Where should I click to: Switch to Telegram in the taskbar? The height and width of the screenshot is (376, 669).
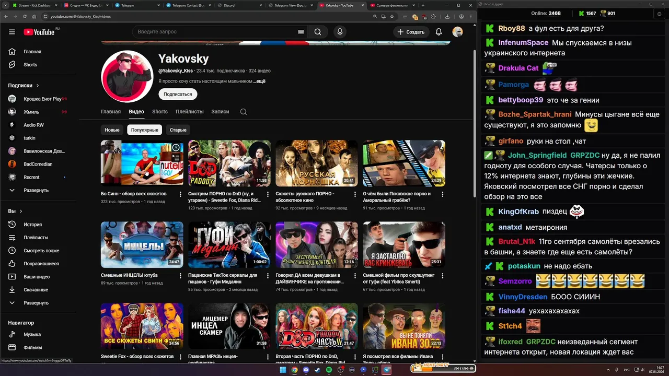[x=386, y=370]
